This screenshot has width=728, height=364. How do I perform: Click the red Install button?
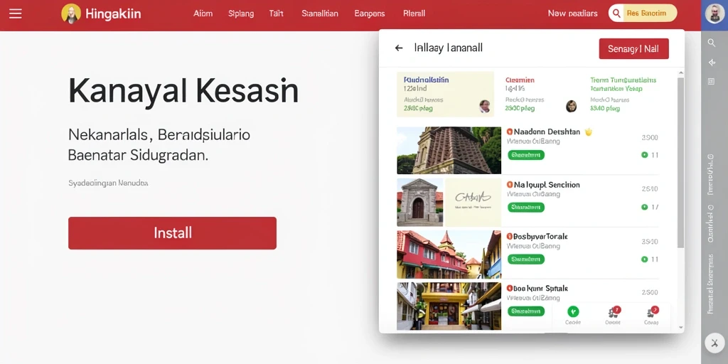(172, 233)
